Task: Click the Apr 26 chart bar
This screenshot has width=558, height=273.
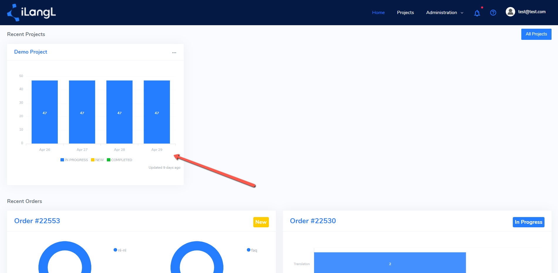Action: point(45,112)
